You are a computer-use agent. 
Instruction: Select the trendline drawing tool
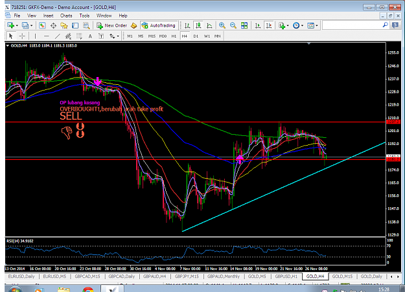[x=57, y=36]
